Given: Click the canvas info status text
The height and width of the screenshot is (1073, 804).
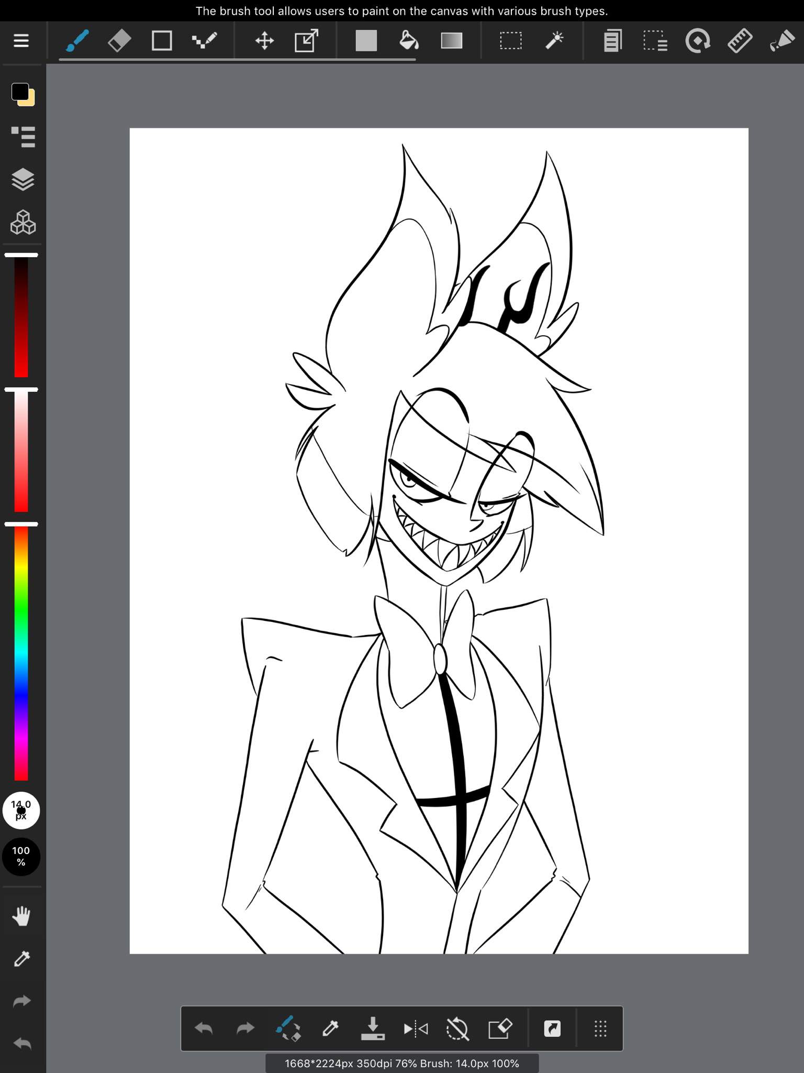Looking at the screenshot, I should pyautogui.click(x=402, y=1064).
